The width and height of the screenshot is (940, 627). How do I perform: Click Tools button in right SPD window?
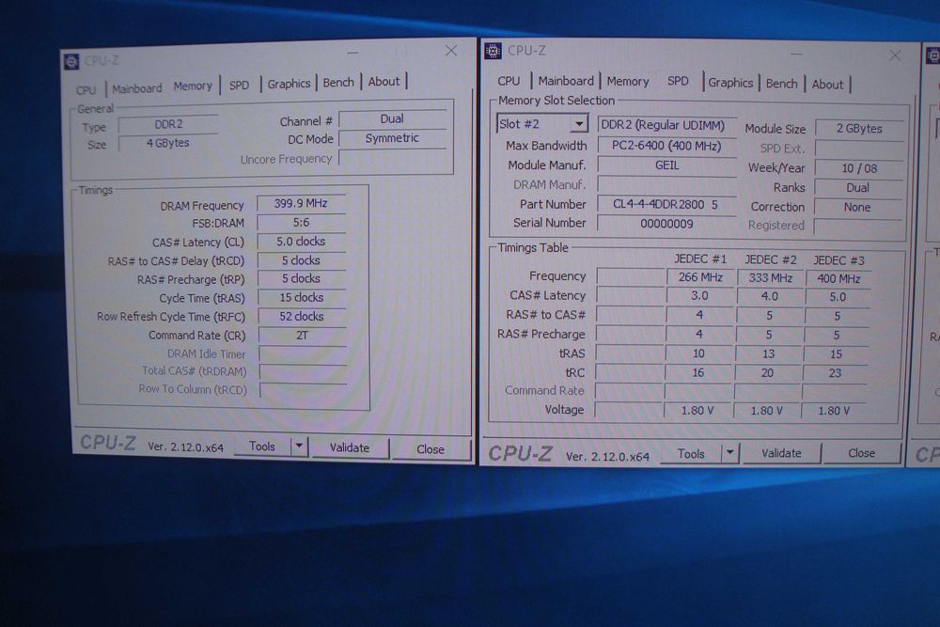[x=691, y=454]
